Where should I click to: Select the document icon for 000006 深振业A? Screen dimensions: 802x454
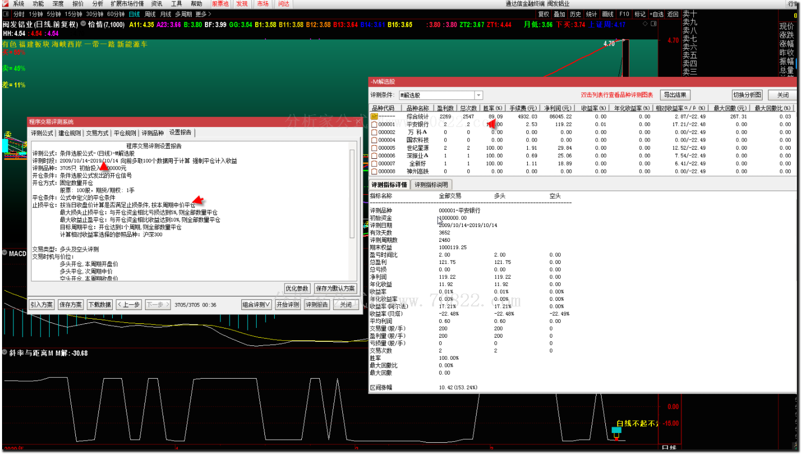[374, 156]
